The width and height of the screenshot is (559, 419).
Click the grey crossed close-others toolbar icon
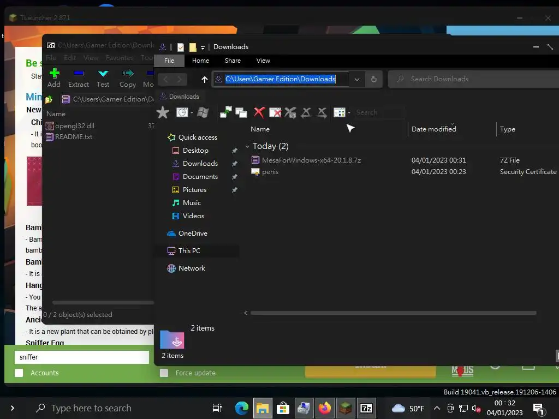tap(290, 112)
